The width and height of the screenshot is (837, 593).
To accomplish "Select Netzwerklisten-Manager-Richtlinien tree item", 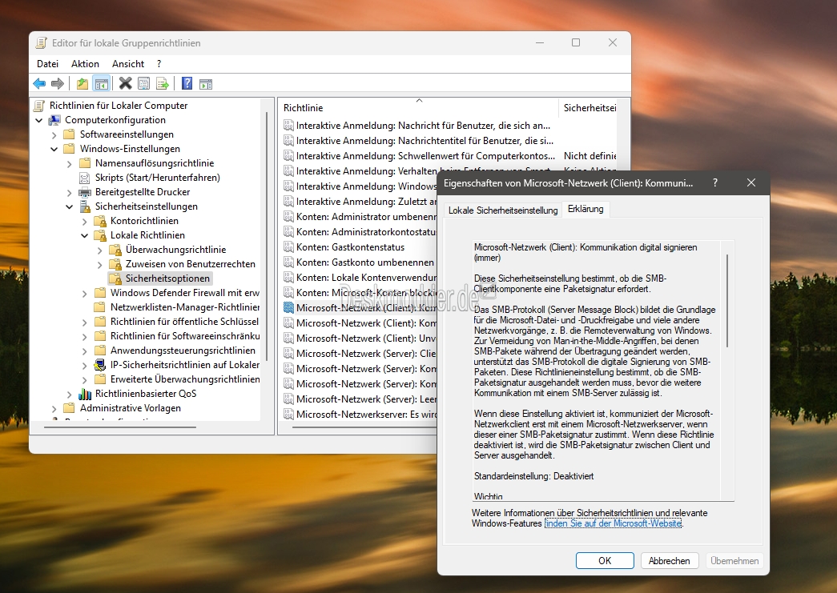I will pos(185,307).
